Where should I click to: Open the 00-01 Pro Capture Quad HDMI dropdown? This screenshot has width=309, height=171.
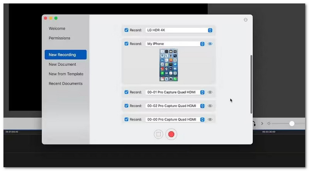click(x=175, y=92)
